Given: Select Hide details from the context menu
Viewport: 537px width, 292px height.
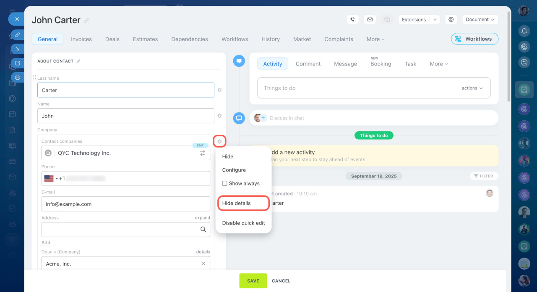Looking at the screenshot, I should (237, 203).
